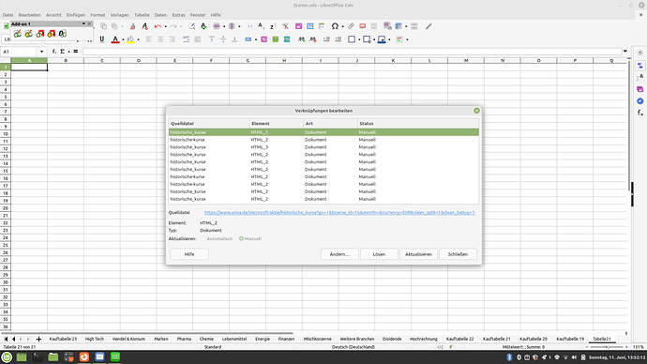Select the link row with Element HTML_3
Viewport: 647px width, 364px height.
click(323, 147)
